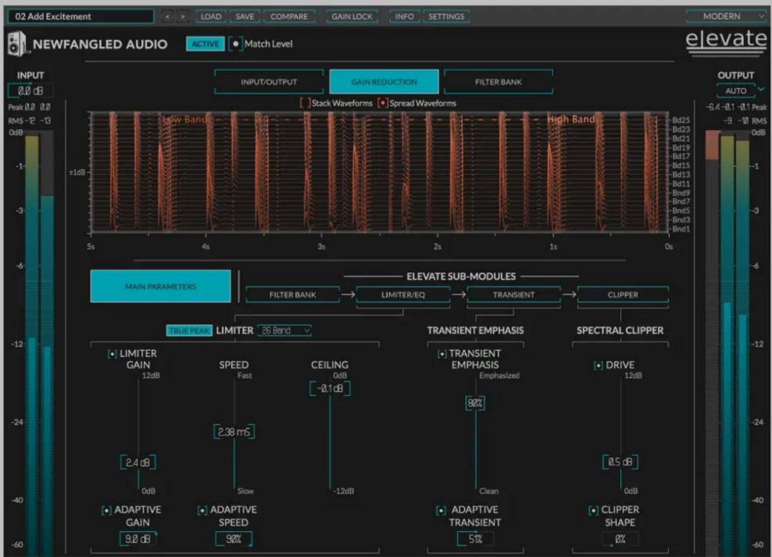The width and height of the screenshot is (772, 557).
Task: Click the Bnd9 band label
Action: click(681, 193)
